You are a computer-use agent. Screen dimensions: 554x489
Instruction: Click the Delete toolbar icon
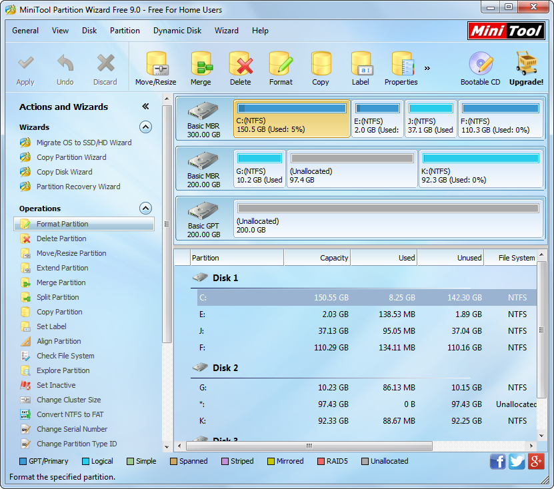point(241,63)
